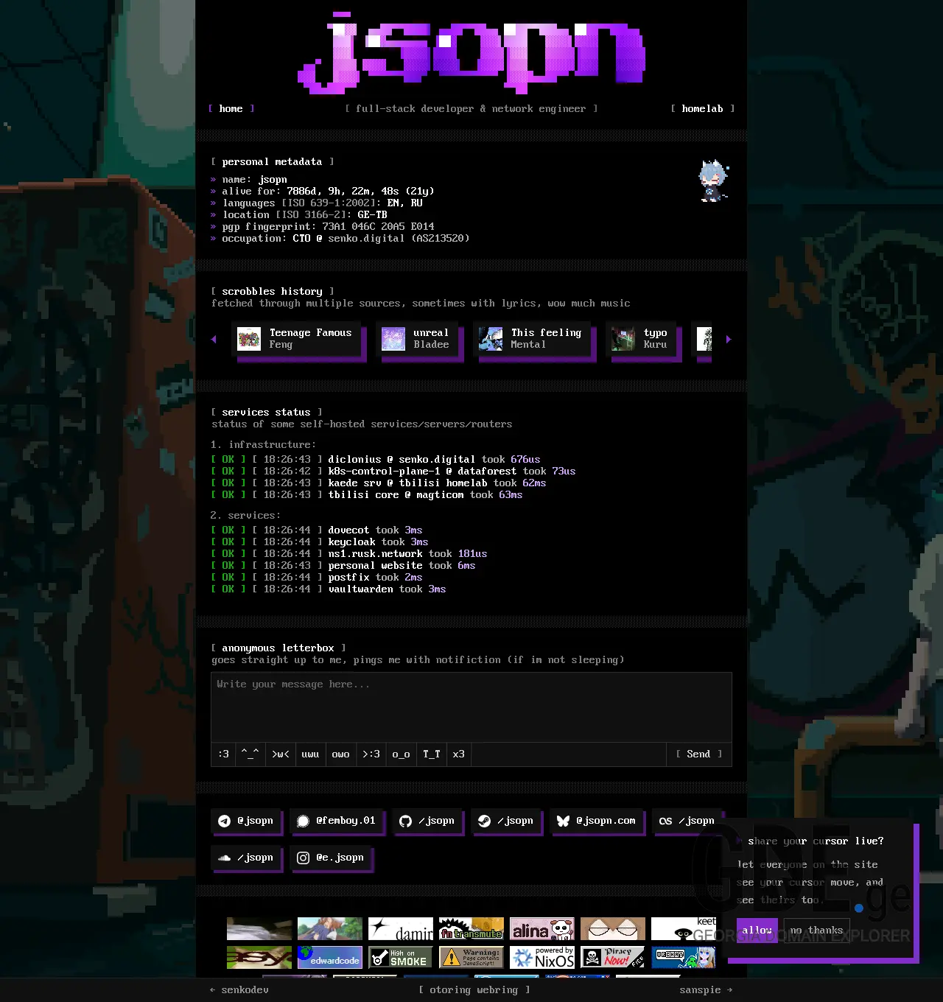Insert the ^_^ emoticon
Viewport: 943px width, 1002px height.
(x=250, y=754)
